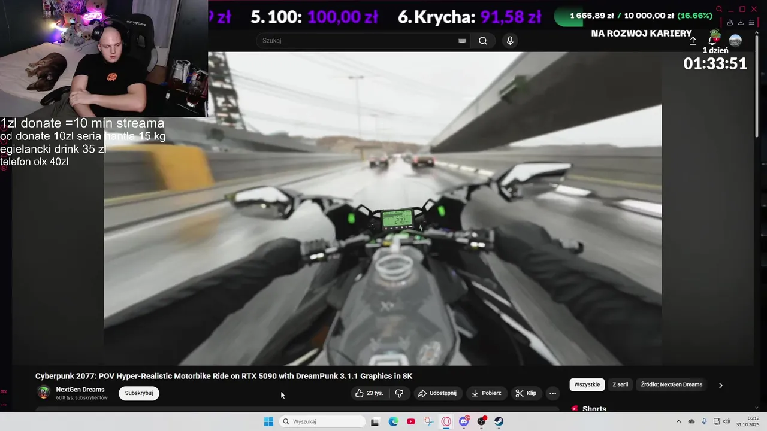Expand the filter chips with right arrow
Screen dimensions: 767x431
tap(720, 385)
